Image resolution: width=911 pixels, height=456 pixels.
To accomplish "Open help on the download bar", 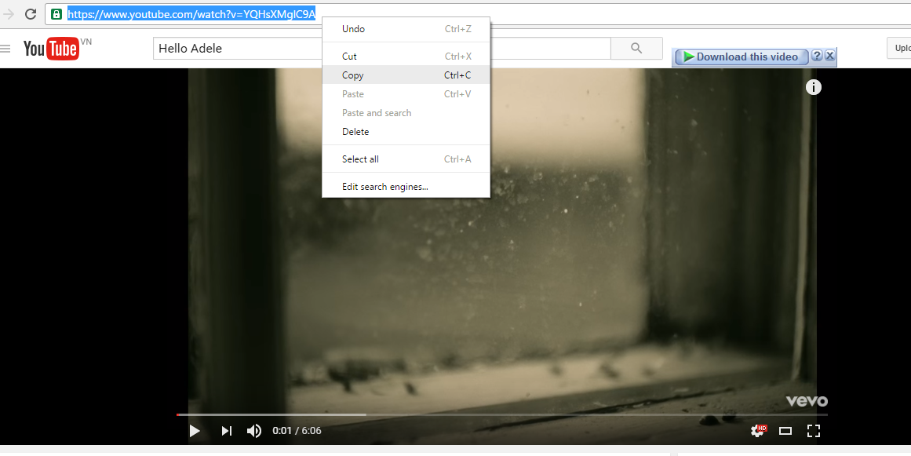I will pos(816,56).
